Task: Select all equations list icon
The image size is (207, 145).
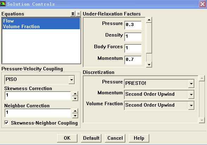Action: pos(73,14)
